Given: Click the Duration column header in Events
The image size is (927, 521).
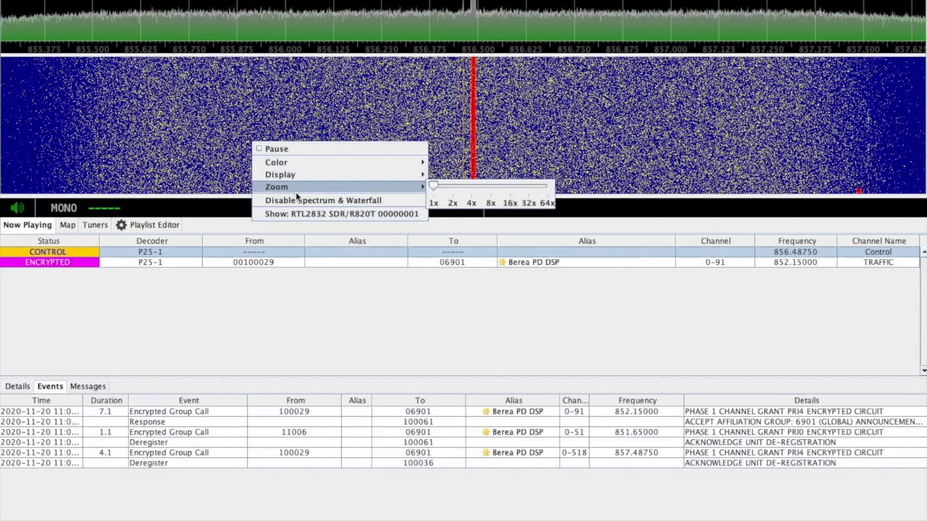Looking at the screenshot, I should click(x=106, y=400).
